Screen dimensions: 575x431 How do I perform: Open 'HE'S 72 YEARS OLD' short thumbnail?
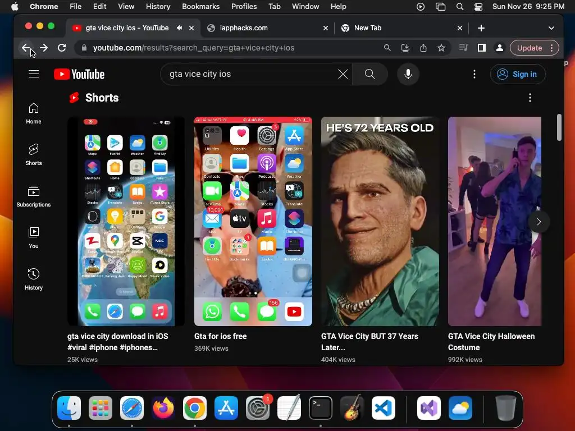380,221
